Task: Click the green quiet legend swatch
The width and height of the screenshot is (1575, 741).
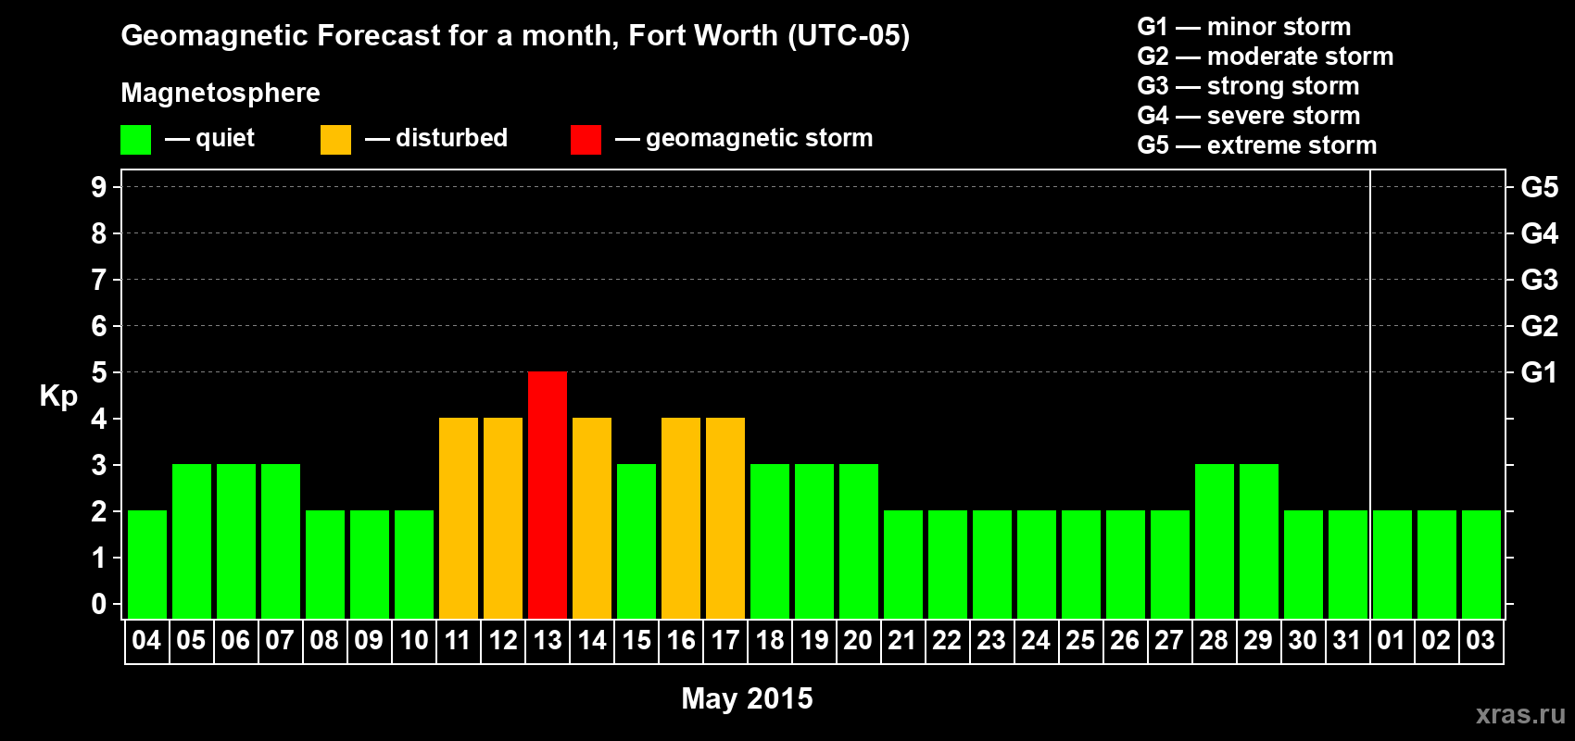Action: pos(135,140)
